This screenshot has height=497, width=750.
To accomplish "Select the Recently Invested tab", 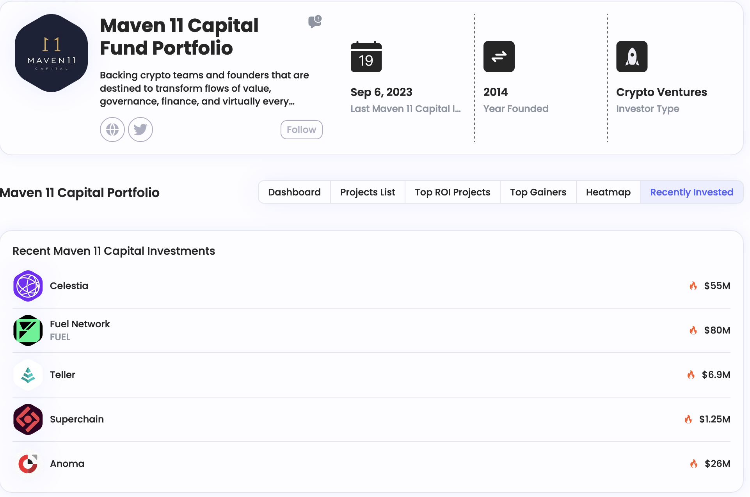I will click(x=692, y=192).
